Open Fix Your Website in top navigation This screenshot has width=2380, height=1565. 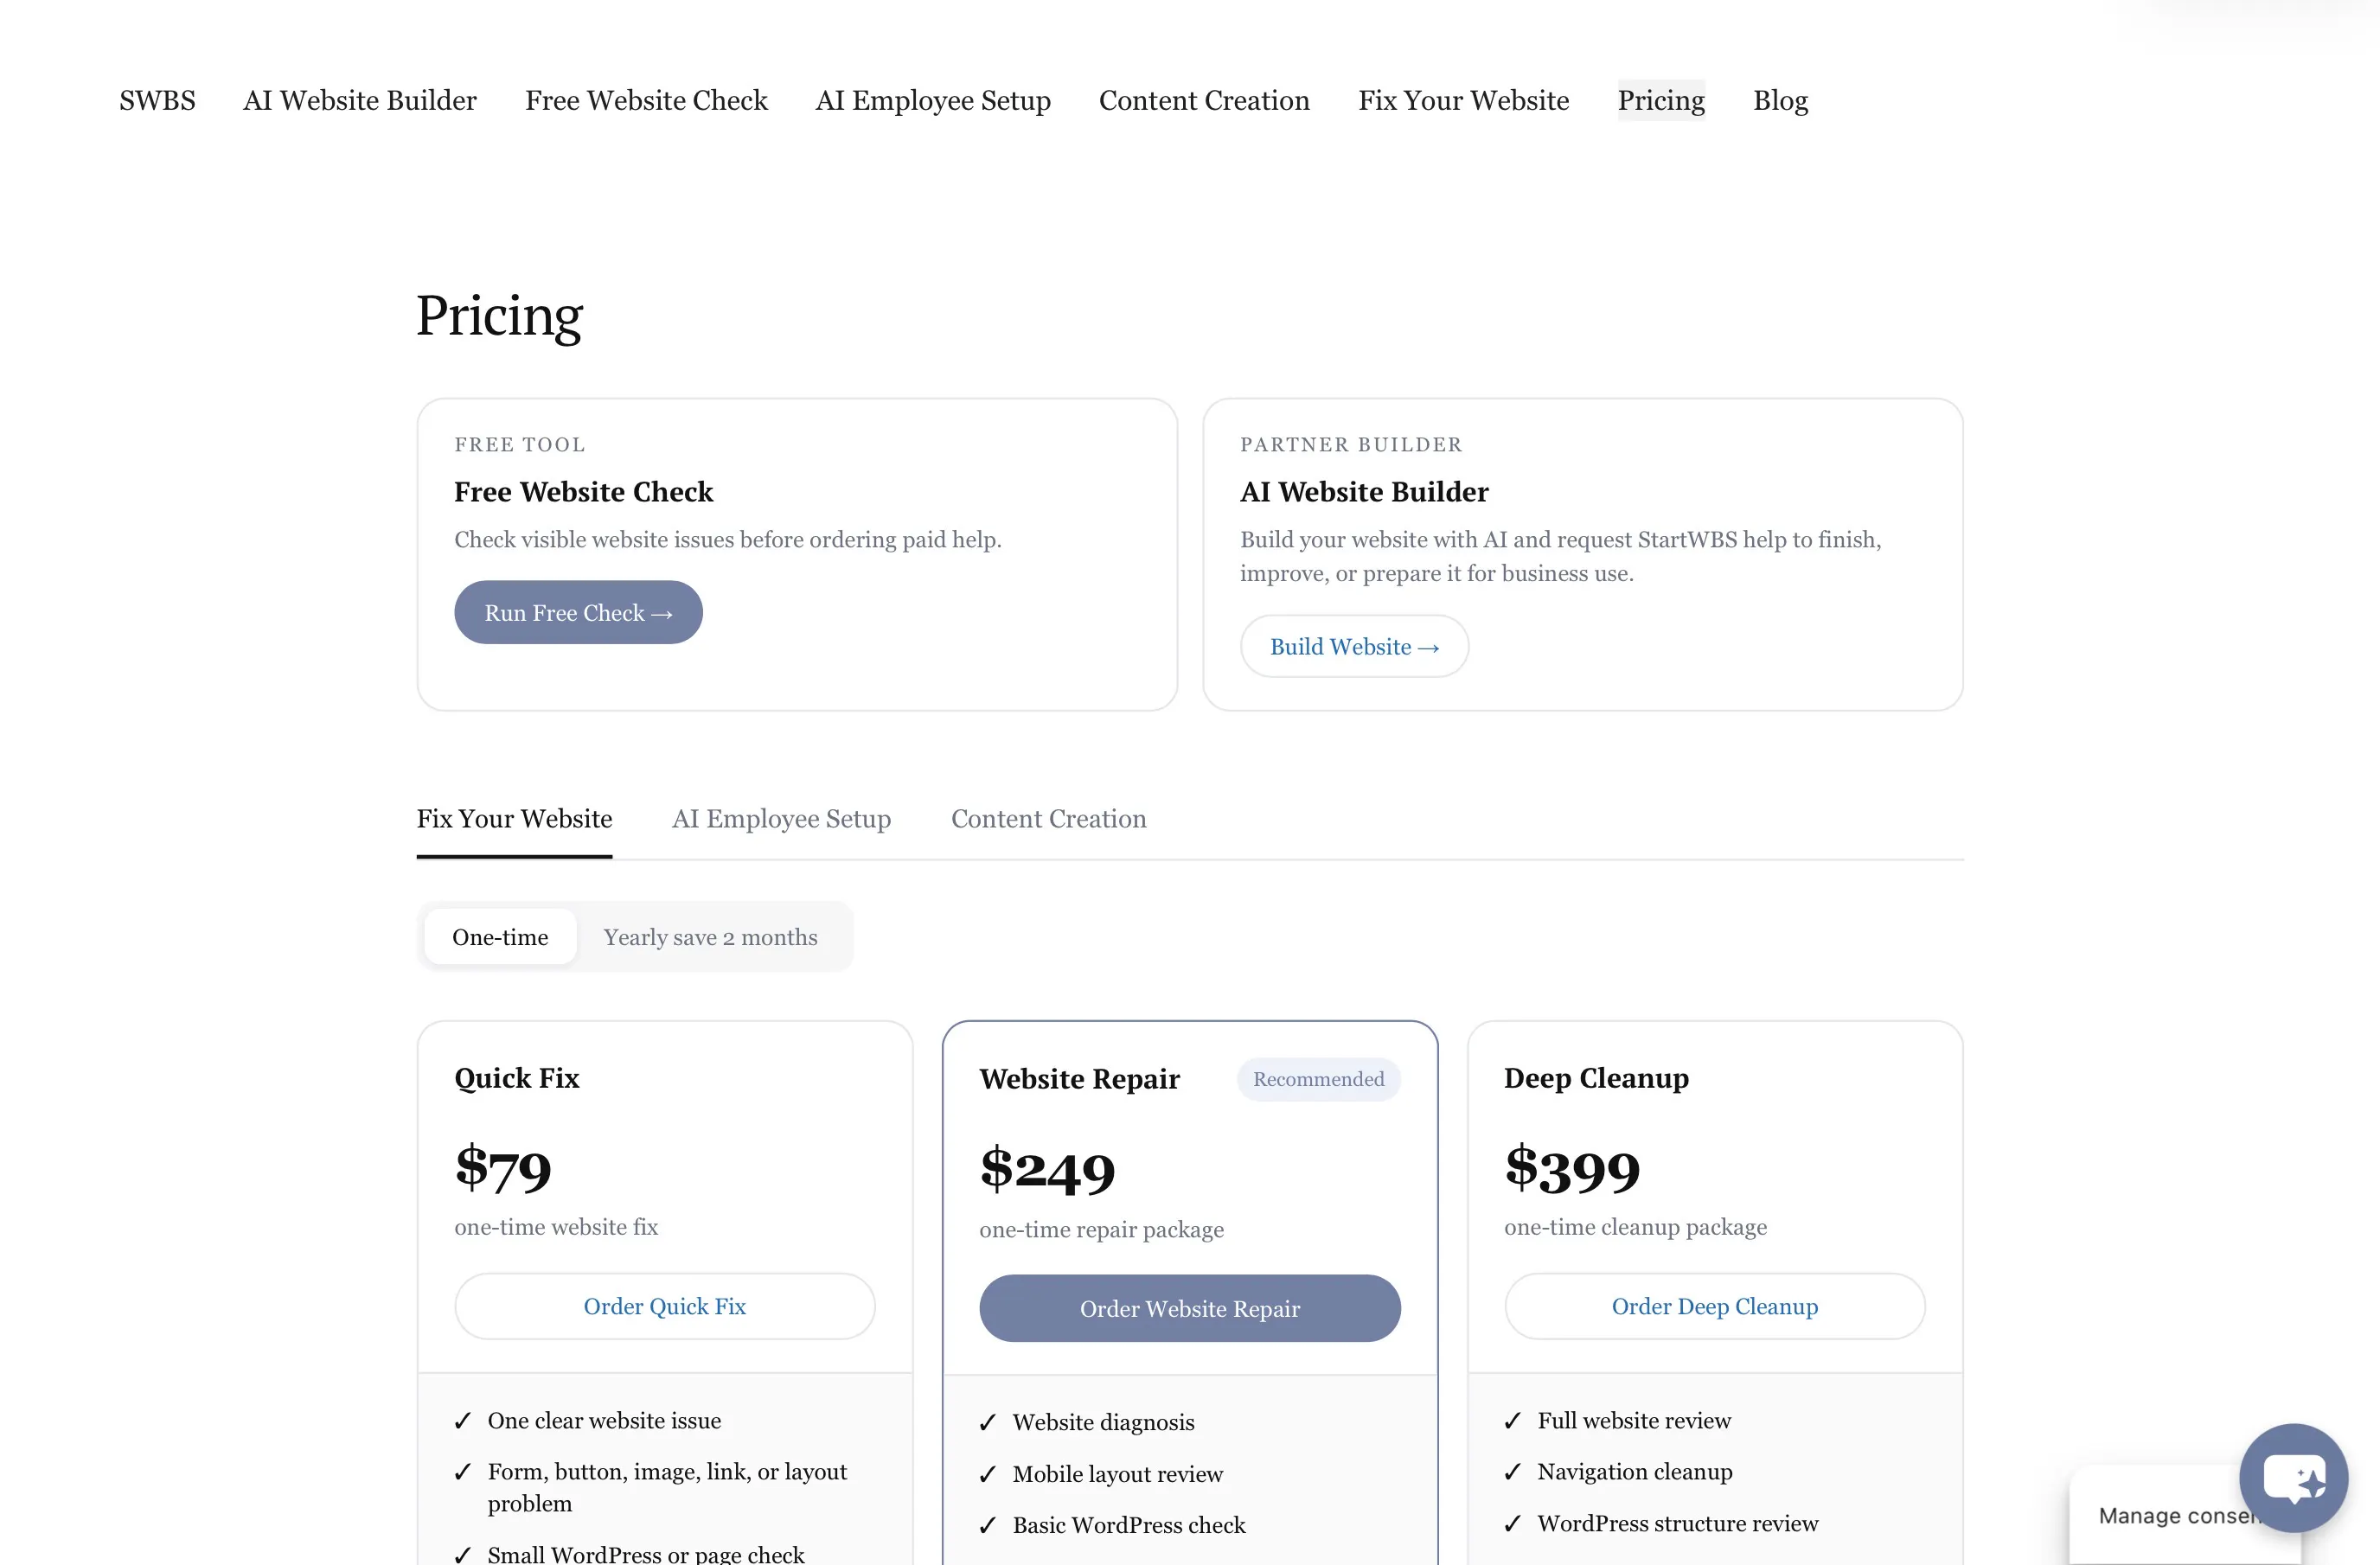(1463, 100)
